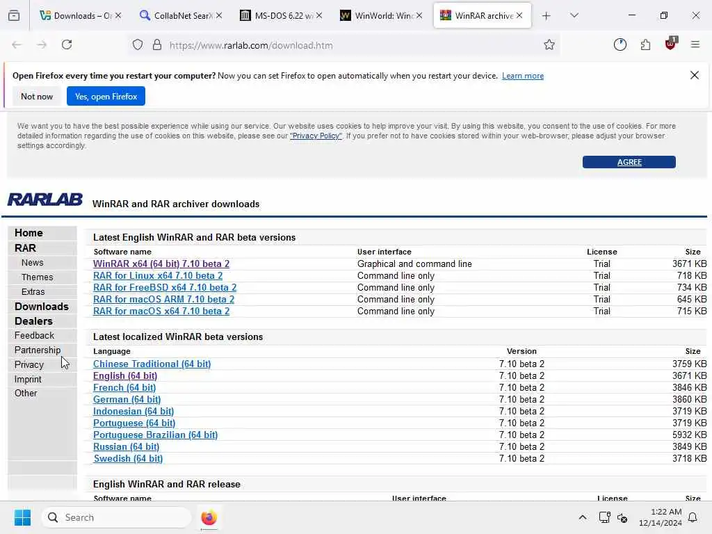Download RAR for Linux x64 7.10 beta 2
This screenshot has width=712, height=534.
click(158, 275)
